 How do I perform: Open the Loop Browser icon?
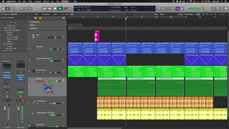(222, 9)
